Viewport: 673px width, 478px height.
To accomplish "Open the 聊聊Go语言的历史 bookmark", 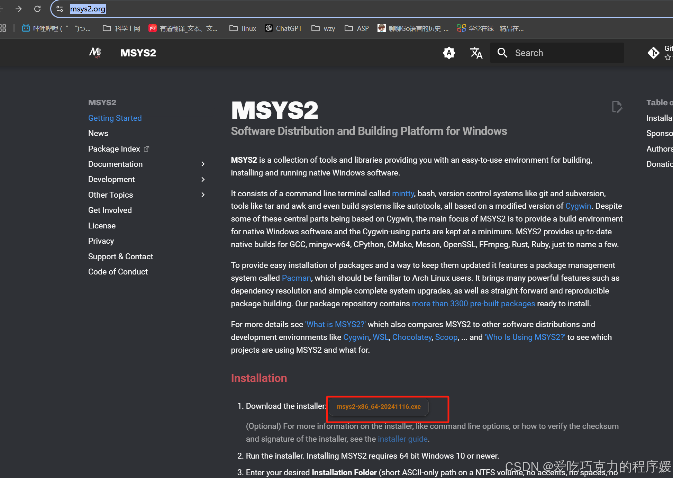I will pyautogui.click(x=413, y=28).
